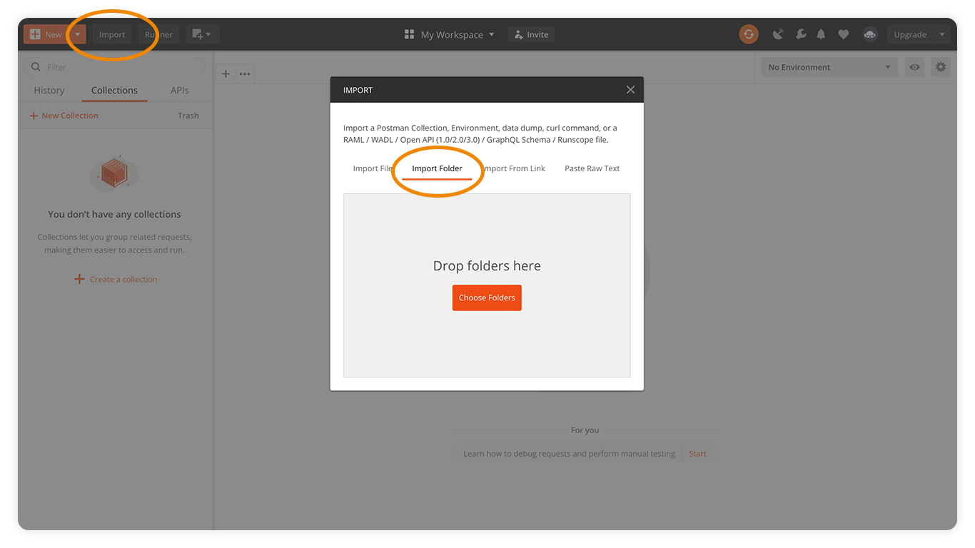
Task: Open the notifications bell icon
Action: pyautogui.click(x=822, y=34)
